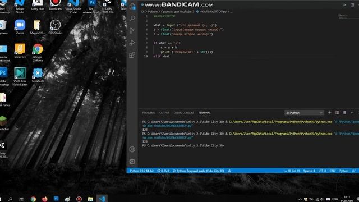359x202 pixels.
Task: Select the MagicaVoxel folder desktop icon
Action: click(x=38, y=27)
